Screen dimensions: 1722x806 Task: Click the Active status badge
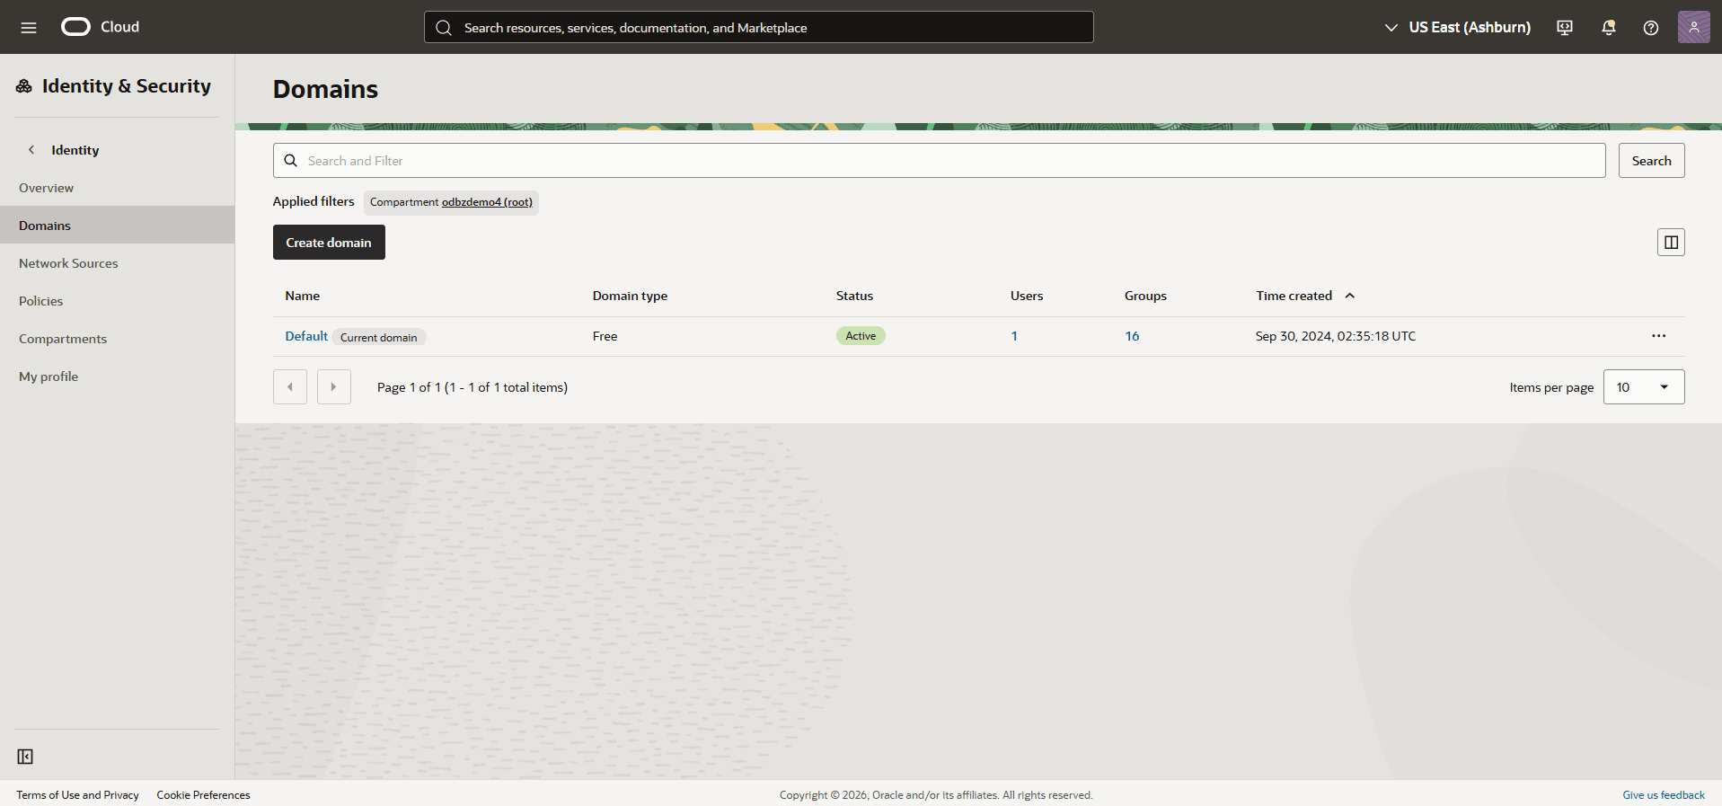coord(861,336)
